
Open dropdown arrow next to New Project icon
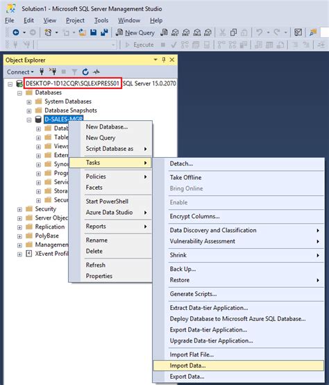[57, 32]
